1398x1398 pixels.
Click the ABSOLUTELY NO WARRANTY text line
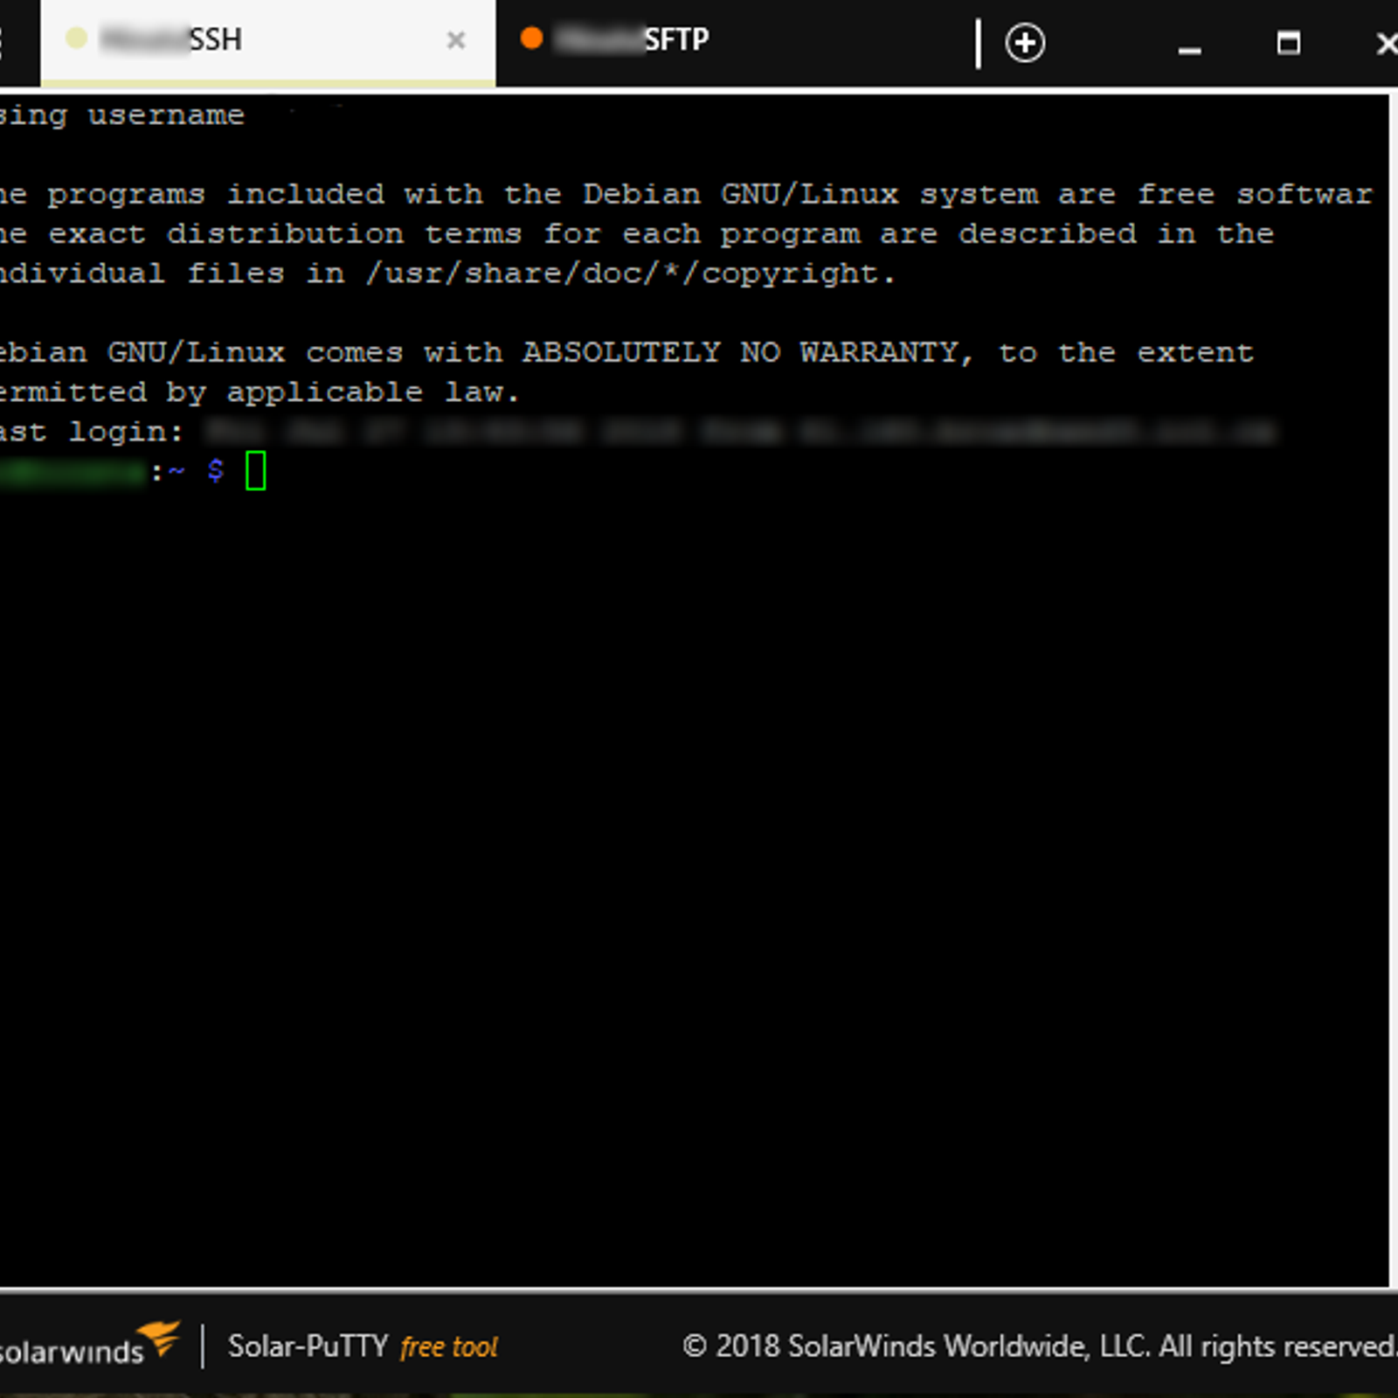click(626, 353)
